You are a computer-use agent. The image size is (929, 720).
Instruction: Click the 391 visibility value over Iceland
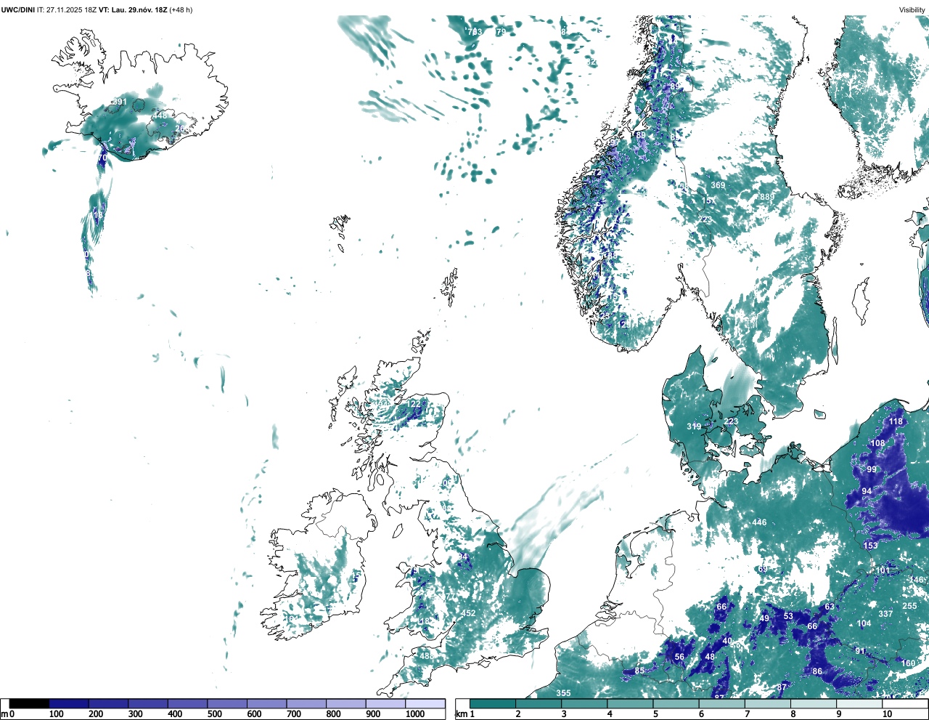pos(119,102)
